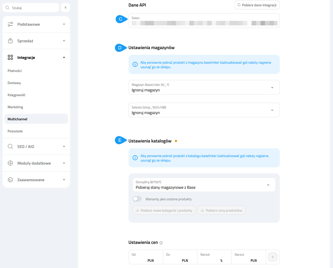The height and width of the screenshot is (268, 333).
Task: Click the Integracje grid icon
Action: click(x=10, y=57)
